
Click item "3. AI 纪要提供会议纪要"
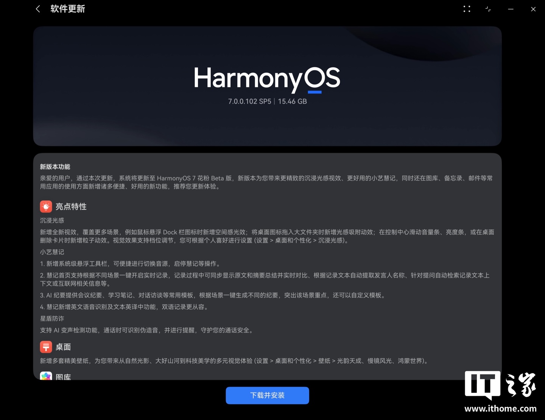click(214, 295)
